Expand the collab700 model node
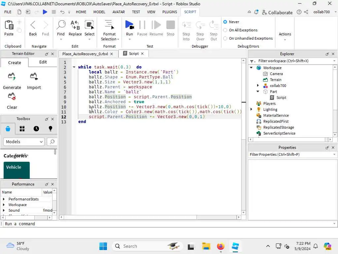338x254 pixels. (x=258, y=86)
